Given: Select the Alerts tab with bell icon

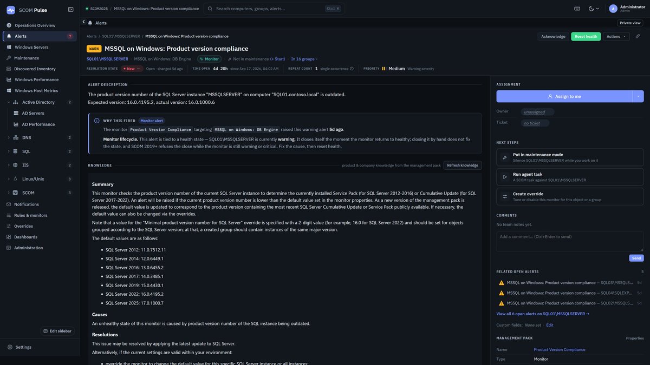Looking at the screenshot, I should point(97,23).
